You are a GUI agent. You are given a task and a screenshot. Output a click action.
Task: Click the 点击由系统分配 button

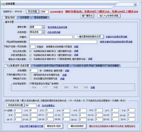click(x=16, y=105)
